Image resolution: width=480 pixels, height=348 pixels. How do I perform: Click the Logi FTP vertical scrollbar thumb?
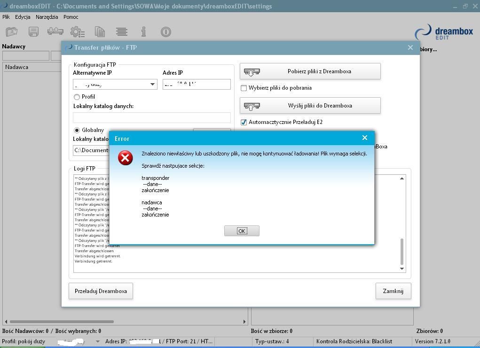(x=402, y=252)
